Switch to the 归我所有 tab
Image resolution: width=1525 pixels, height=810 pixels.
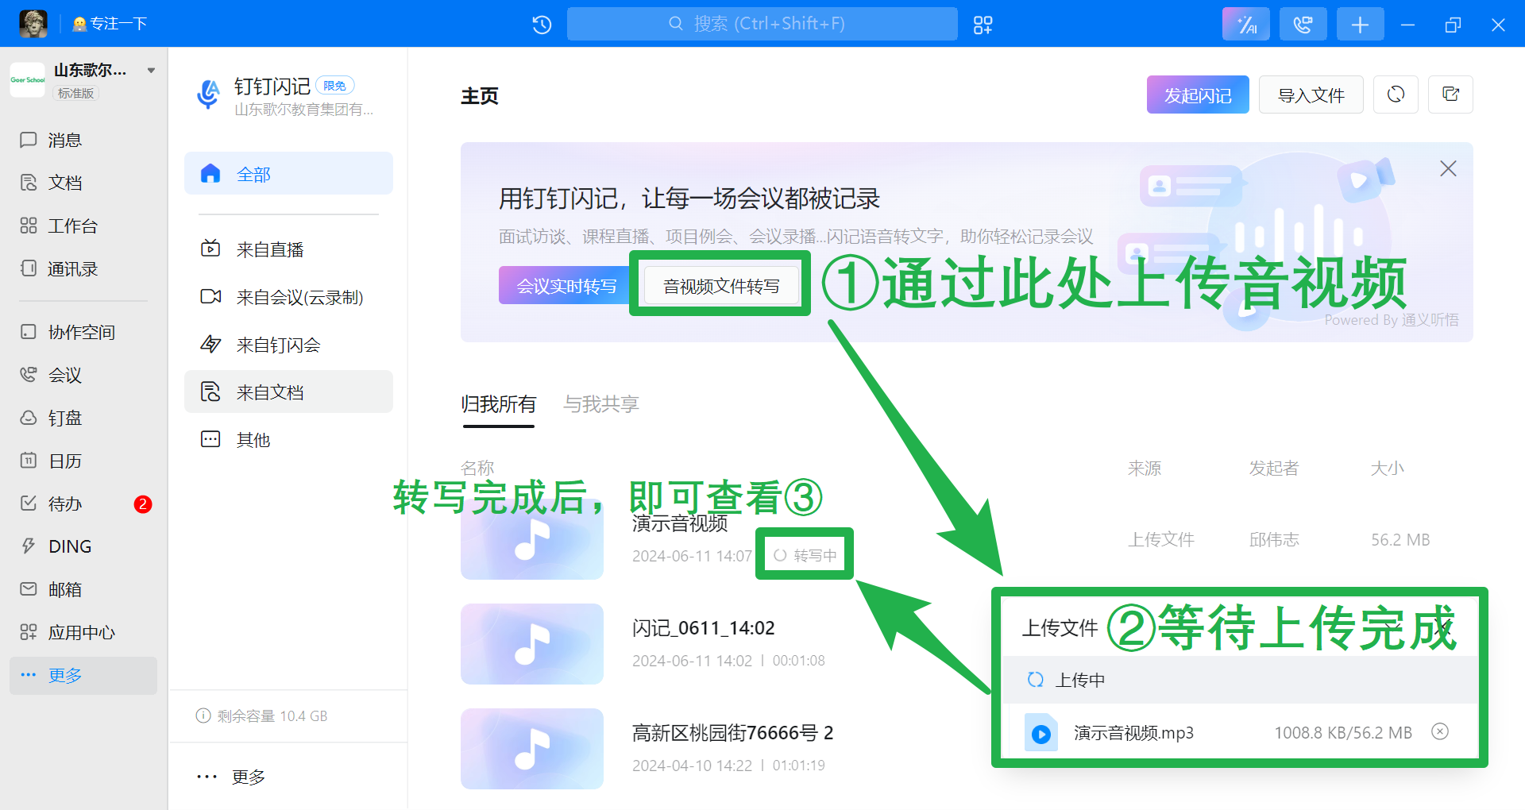point(499,404)
